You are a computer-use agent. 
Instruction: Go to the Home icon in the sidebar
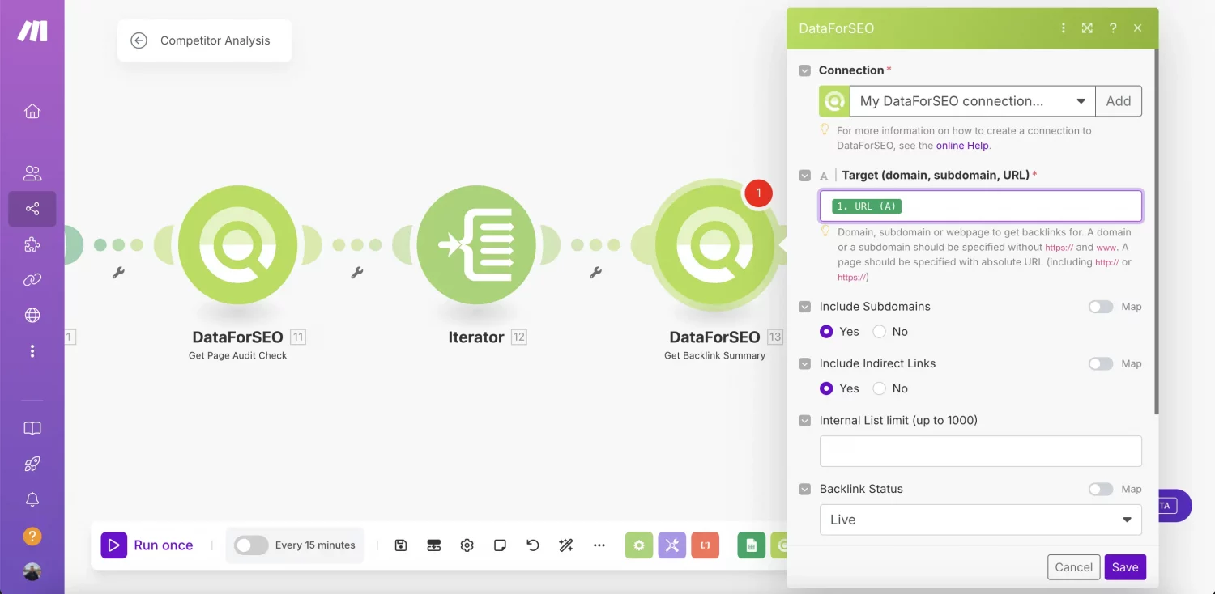[x=32, y=112]
